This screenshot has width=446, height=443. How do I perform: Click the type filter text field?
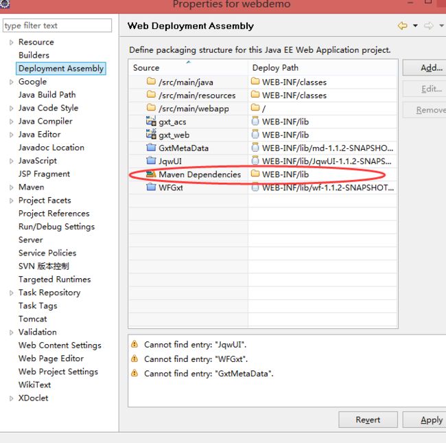[x=57, y=25]
